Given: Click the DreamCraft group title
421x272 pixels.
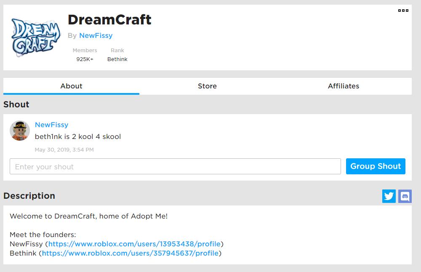Looking at the screenshot, I should 109,20.
